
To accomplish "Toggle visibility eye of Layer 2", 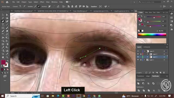I will coord(138,54).
